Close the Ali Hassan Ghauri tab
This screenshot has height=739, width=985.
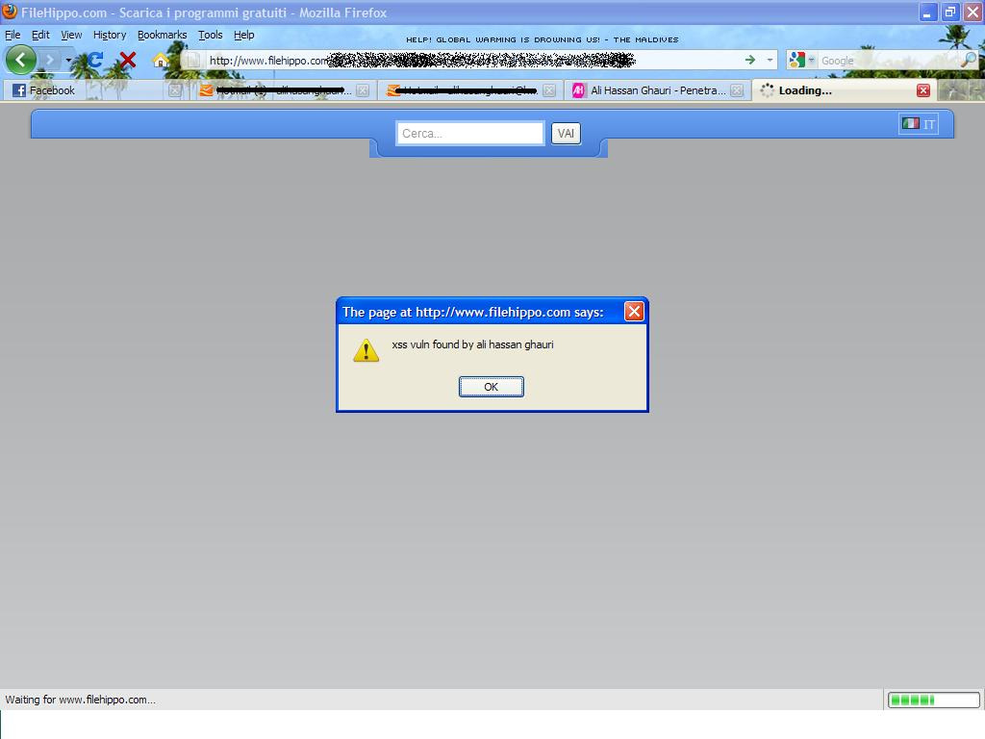[x=737, y=90]
